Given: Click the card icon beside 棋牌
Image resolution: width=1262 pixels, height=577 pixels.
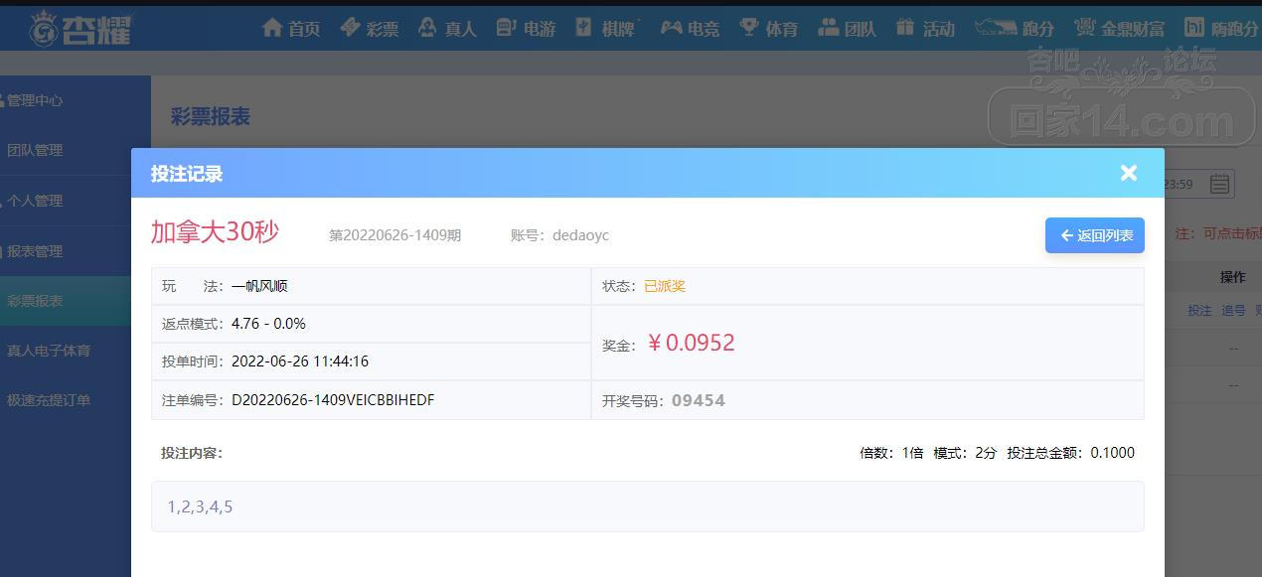Looking at the screenshot, I should tap(583, 28).
